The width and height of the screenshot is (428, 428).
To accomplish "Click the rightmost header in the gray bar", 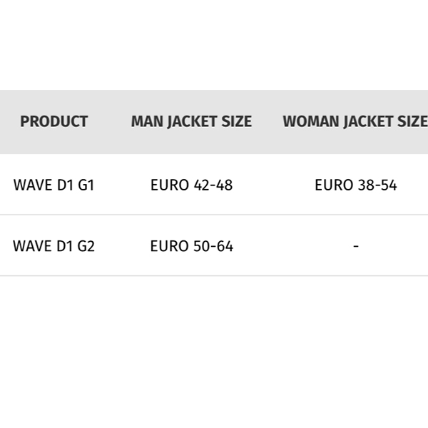I will pyautogui.click(x=355, y=121).
